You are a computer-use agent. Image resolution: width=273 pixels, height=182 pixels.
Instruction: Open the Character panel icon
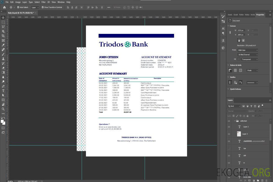(223, 28)
